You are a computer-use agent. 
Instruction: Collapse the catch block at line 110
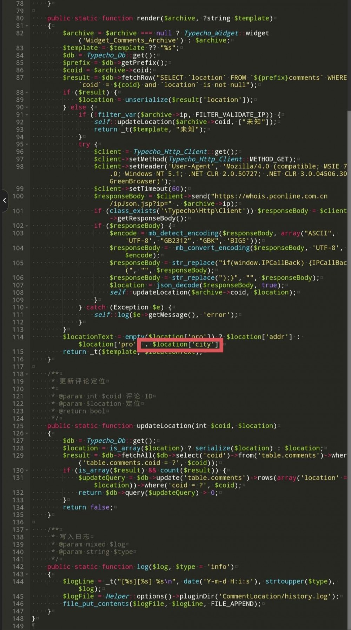(x=27, y=308)
